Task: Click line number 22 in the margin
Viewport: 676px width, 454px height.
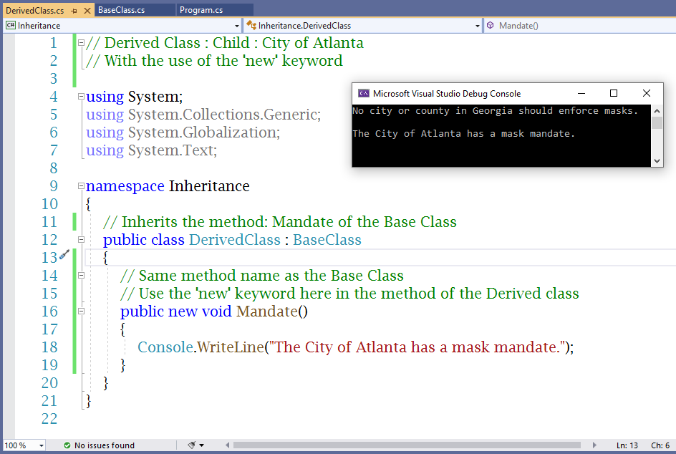Action: pos(49,419)
